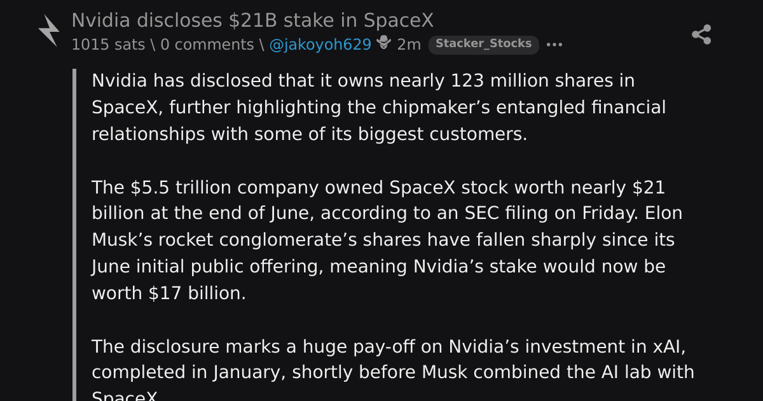763x401 pixels.
Task: Click the line beginning 'Nvidia has disclosed'
Action: click(363, 81)
